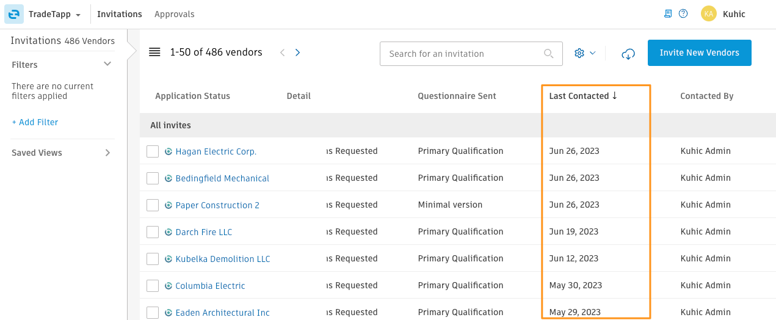Click the Kuhic account name
The width and height of the screenshot is (776, 320).
(734, 14)
